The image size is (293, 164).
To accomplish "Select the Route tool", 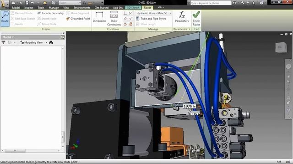I will pos(5,18).
